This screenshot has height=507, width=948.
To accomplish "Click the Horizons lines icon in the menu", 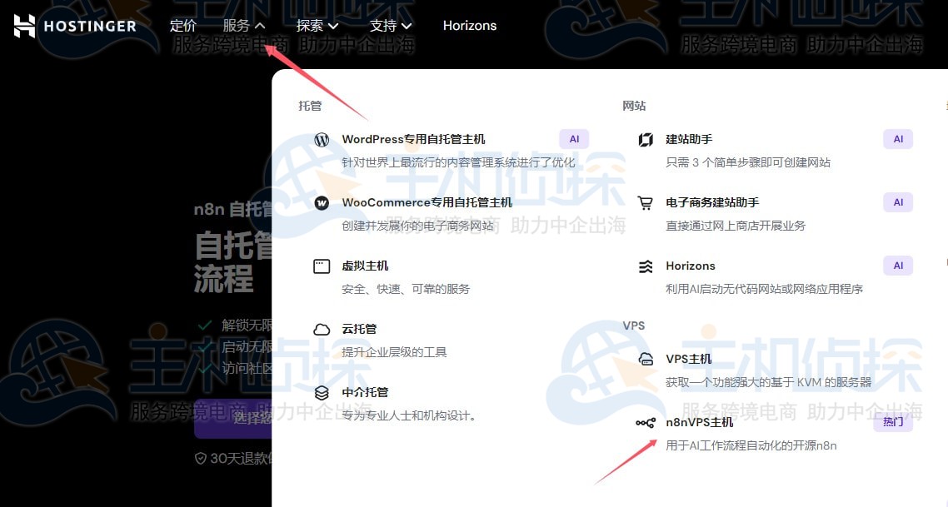I will coord(646,266).
